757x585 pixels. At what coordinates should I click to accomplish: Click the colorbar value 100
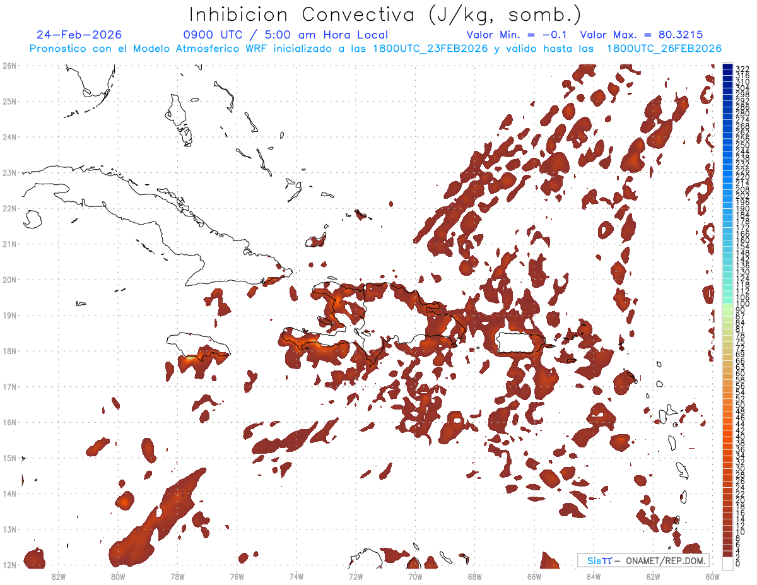click(x=742, y=304)
